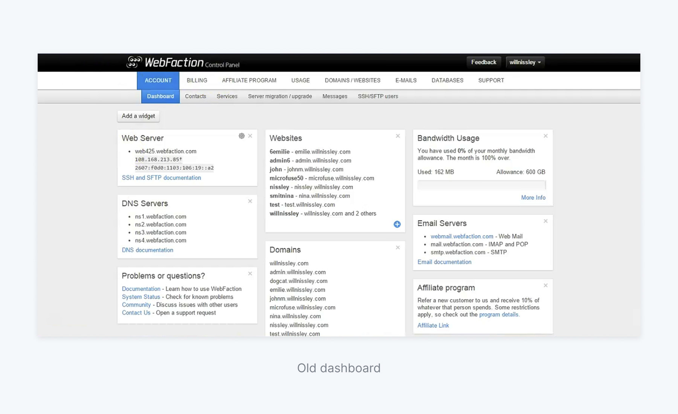Open the DATABASES tab
The image size is (678, 414).
pos(447,81)
